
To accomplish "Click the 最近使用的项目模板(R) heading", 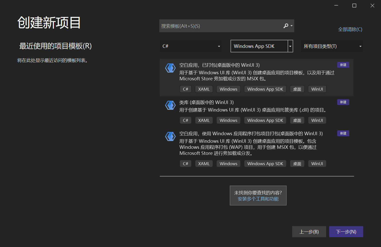I will pos(55,46).
